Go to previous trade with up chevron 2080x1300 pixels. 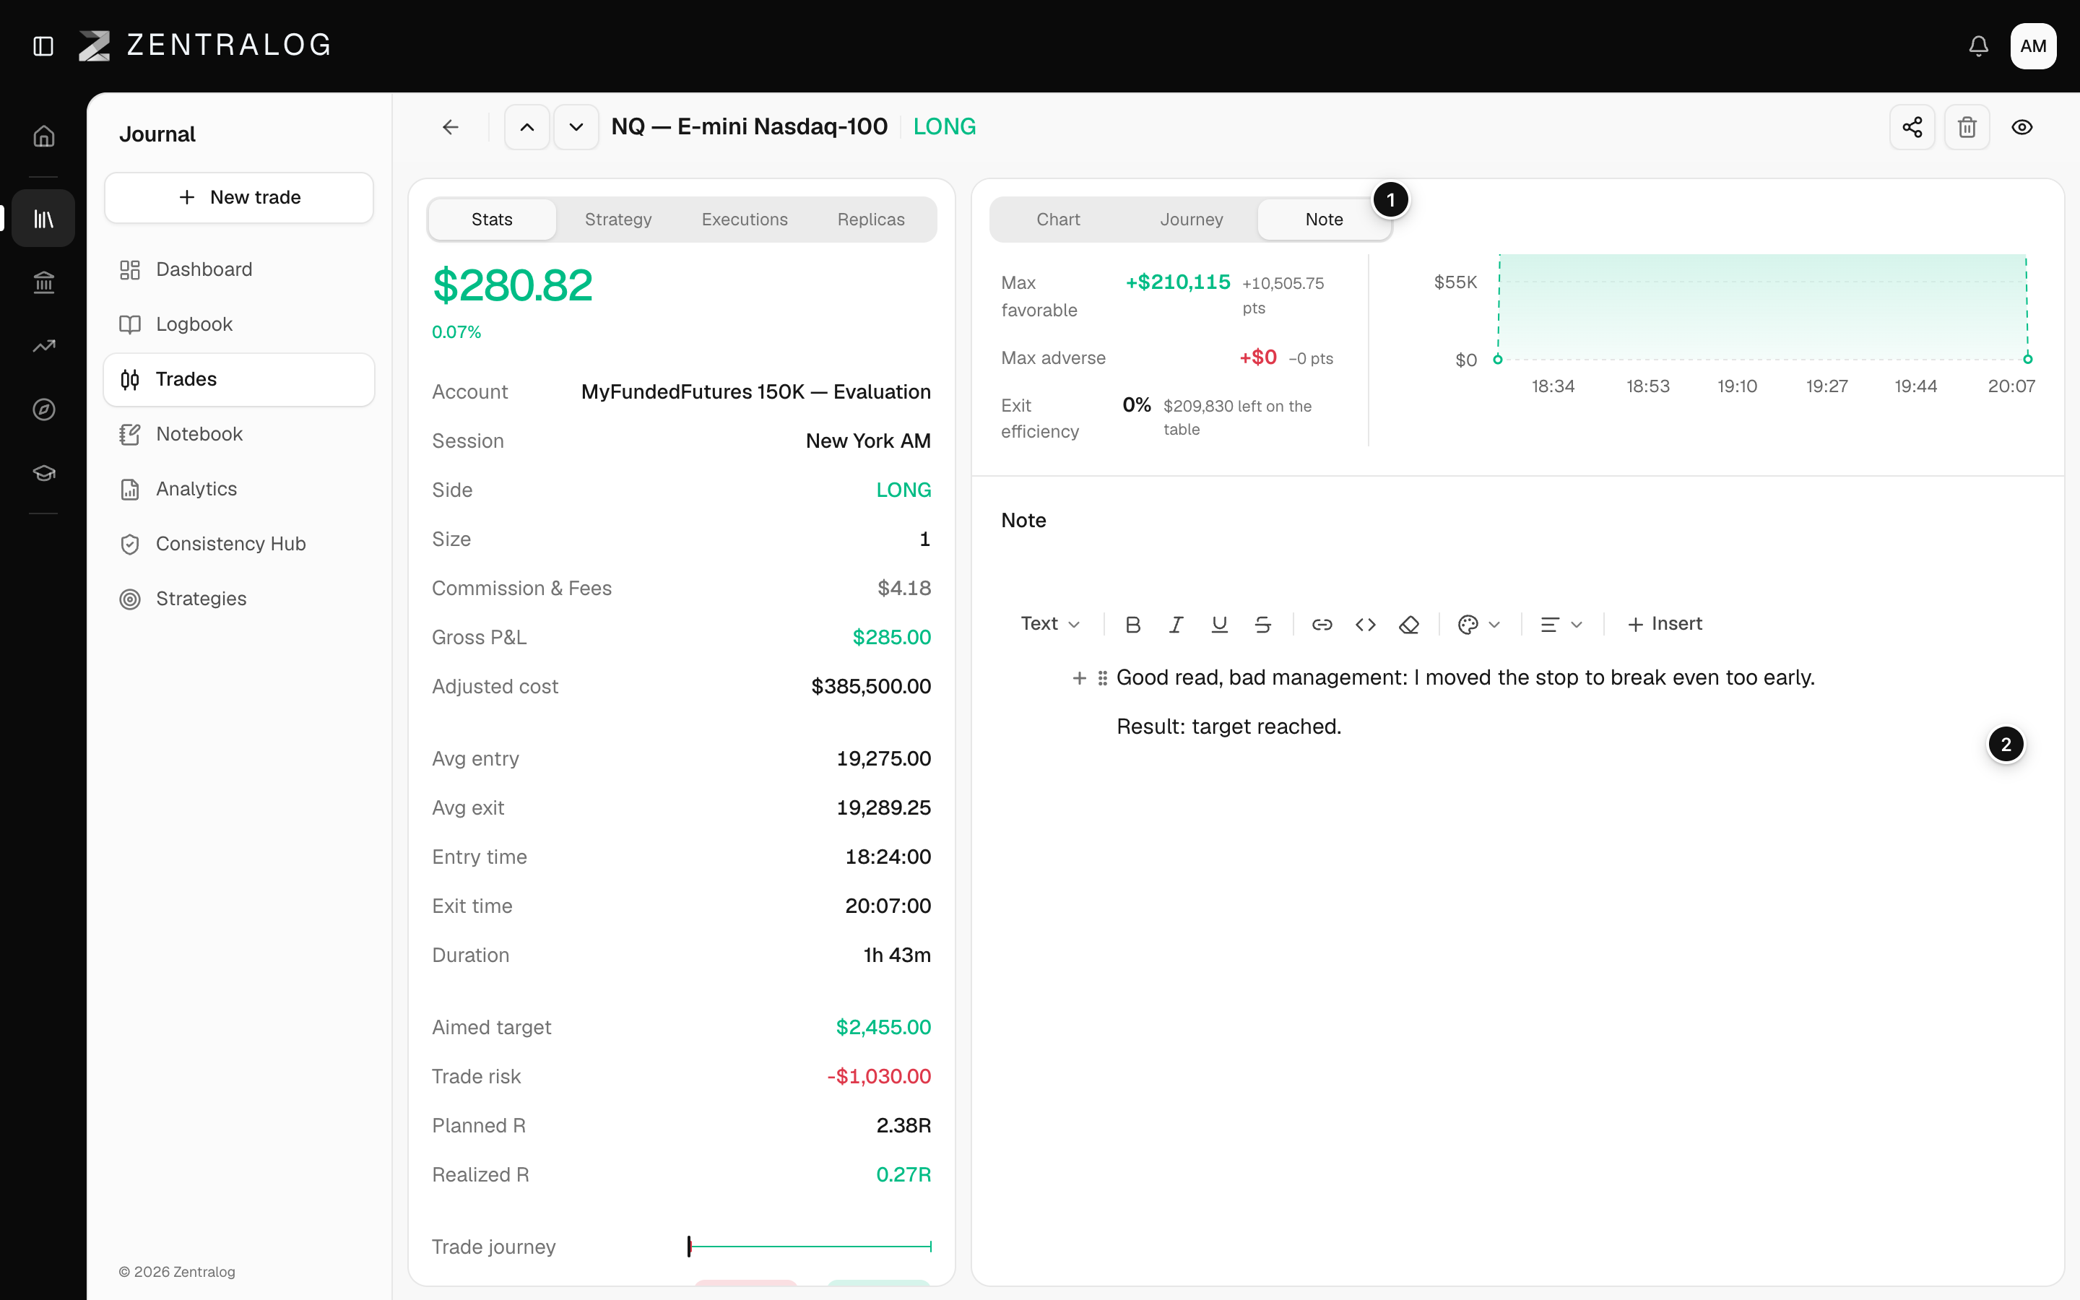[527, 127]
